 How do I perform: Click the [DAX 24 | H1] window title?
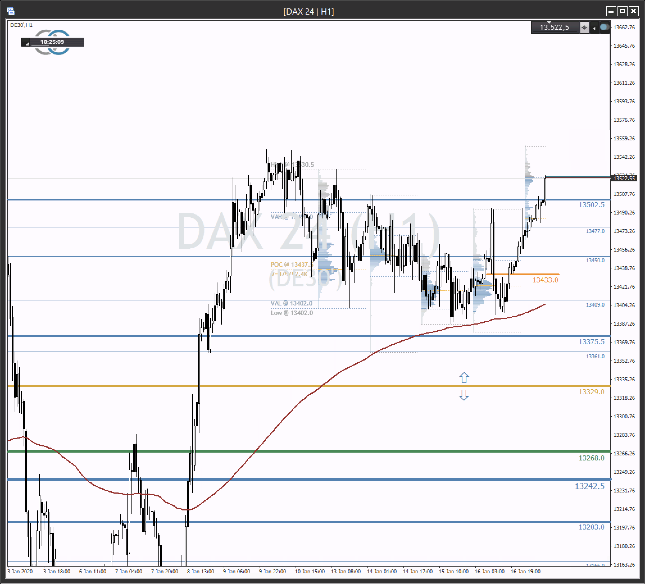click(x=308, y=12)
